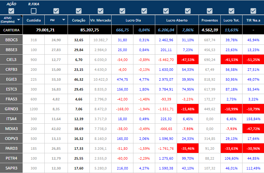Image resolution: width=264 pixels, height=173 pixels.
Task: Toggle the checkbox above PM column
Action: point(56,11)
